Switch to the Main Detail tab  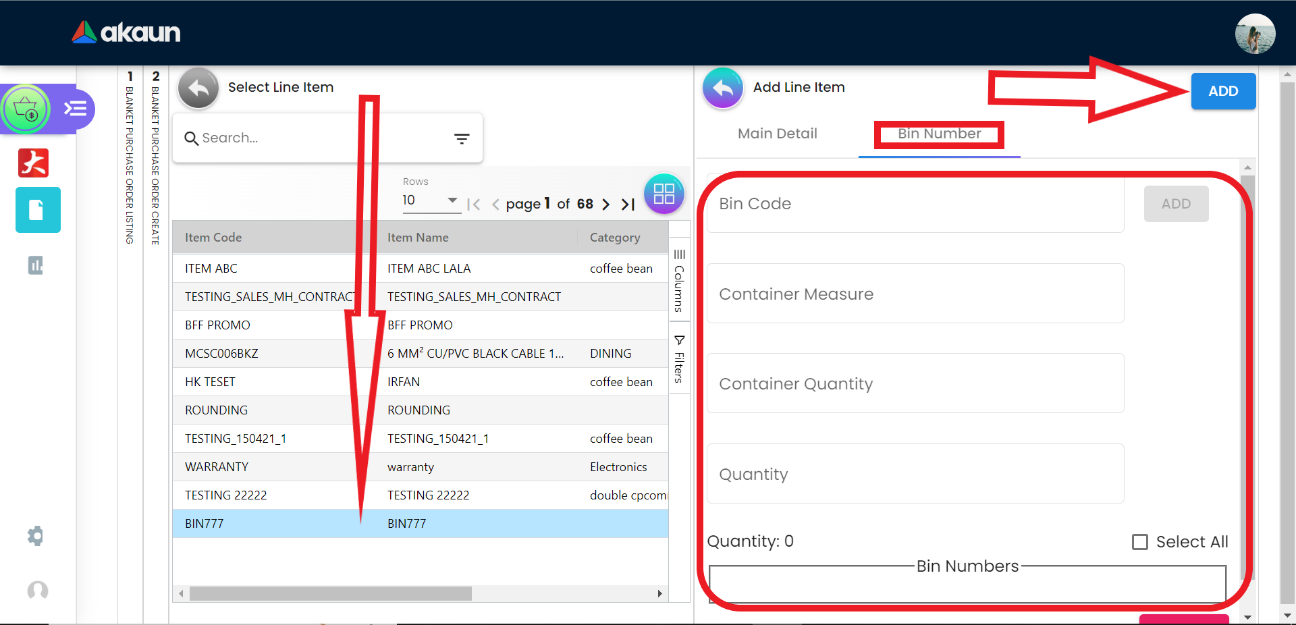pos(777,134)
